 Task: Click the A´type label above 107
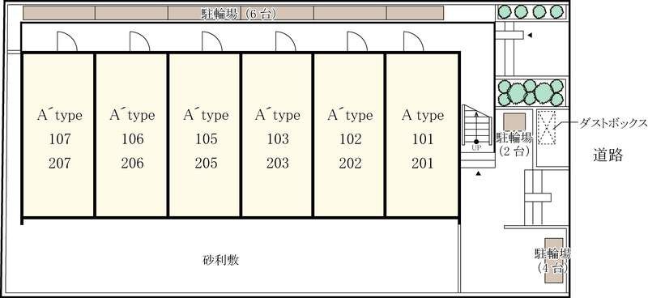(60, 115)
